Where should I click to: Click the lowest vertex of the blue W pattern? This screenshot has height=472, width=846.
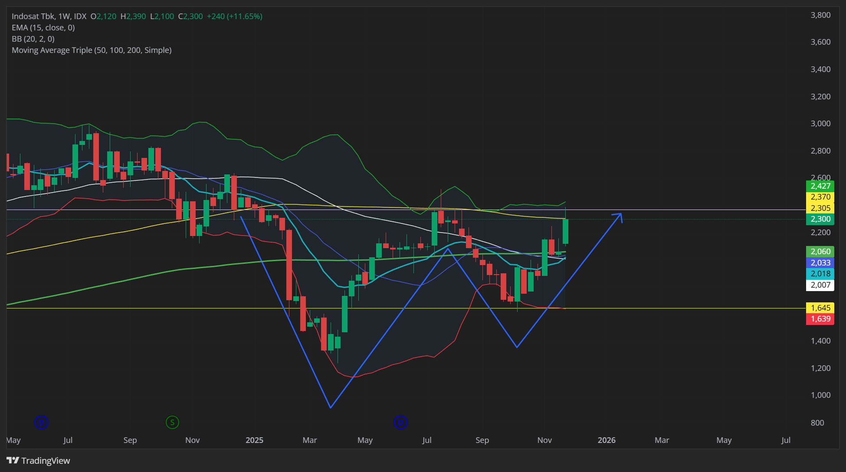point(331,407)
